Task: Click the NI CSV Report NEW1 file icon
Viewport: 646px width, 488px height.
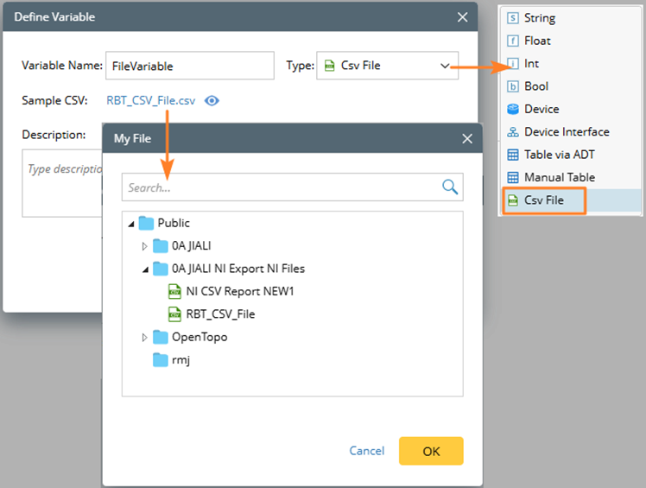Action: (x=175, y=291)
